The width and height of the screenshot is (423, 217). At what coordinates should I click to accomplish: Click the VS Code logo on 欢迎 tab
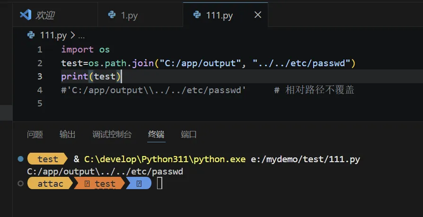click(x=26, y=15)
